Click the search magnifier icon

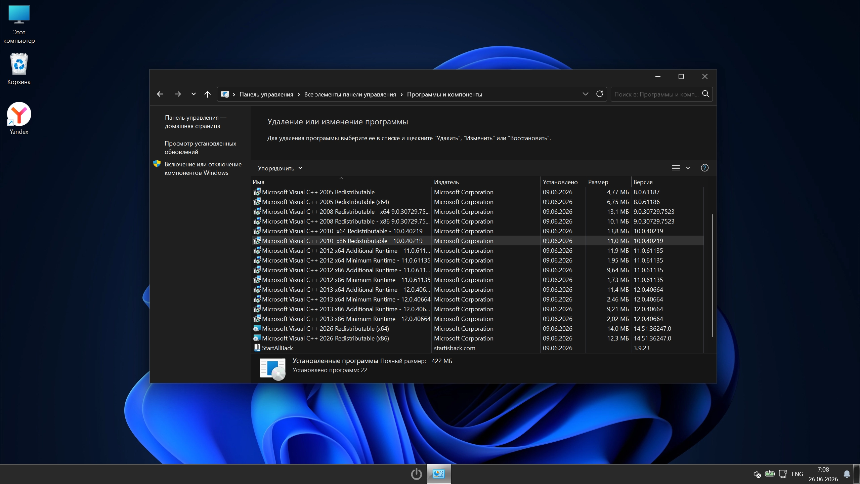pos(706,94)
